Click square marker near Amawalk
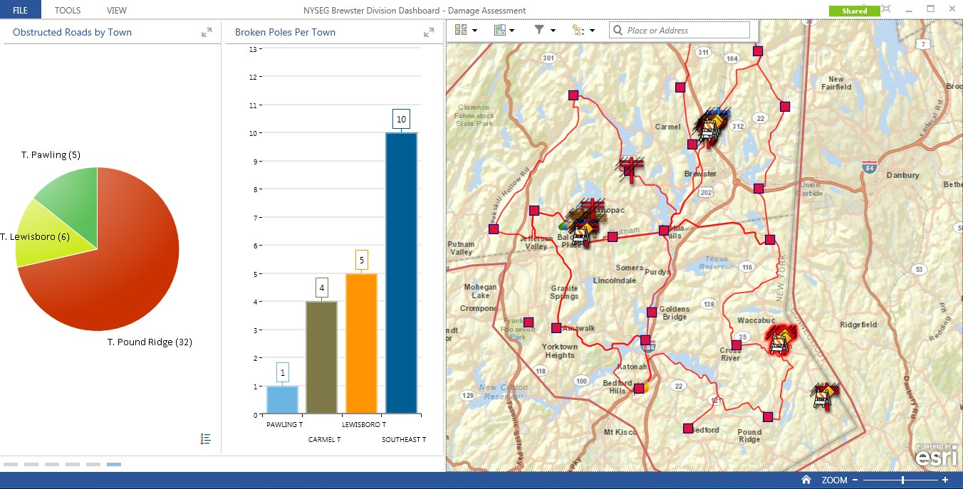Screen dimensions: 963x489 pyautogui.click(x=556, y=328)
